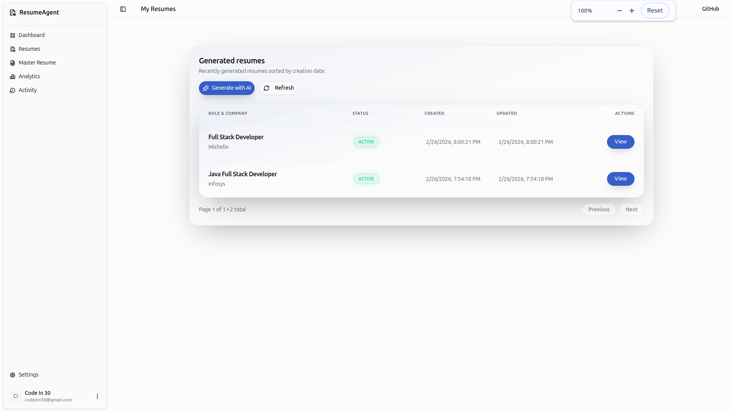Click the Analytics bar chart icon

tap(13, 77)
